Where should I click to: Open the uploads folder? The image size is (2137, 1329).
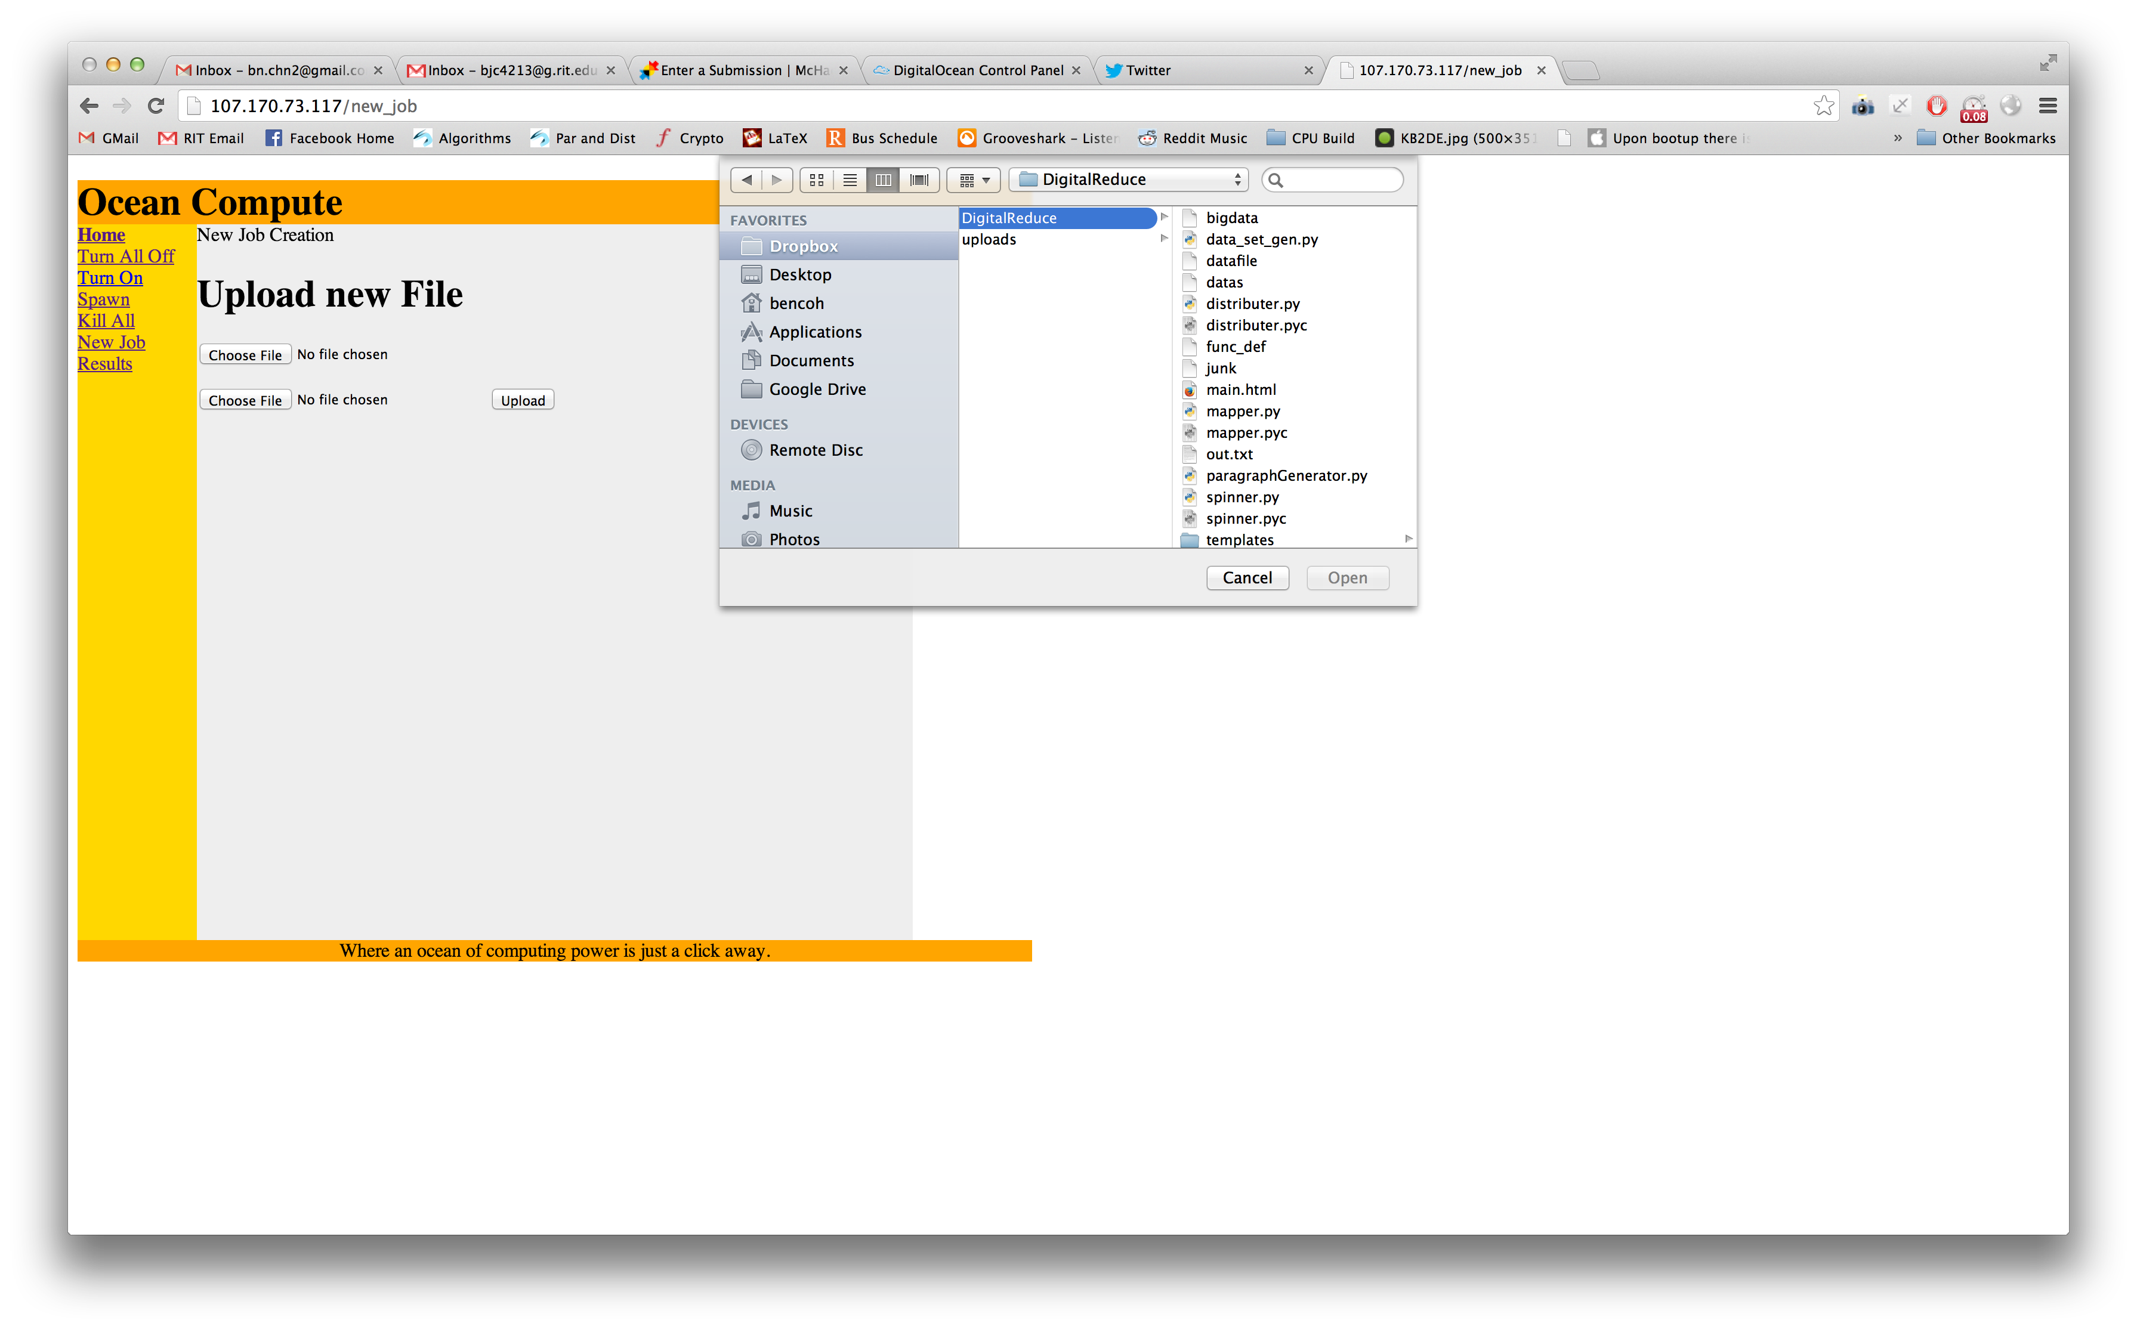tap(989, 239)
